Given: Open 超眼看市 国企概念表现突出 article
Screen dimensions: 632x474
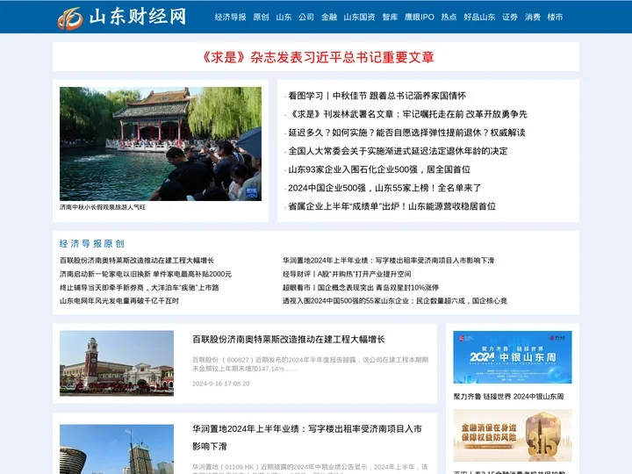Looking at the screenshot, I should [x=361, y=287].
